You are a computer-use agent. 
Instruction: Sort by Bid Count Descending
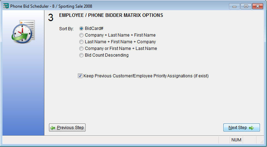tap(81, 55)
